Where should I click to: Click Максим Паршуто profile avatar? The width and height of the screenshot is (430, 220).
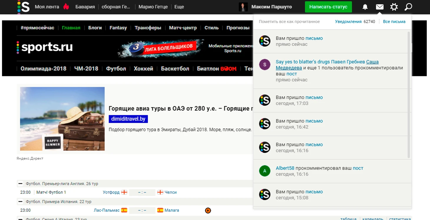(243, 7)
